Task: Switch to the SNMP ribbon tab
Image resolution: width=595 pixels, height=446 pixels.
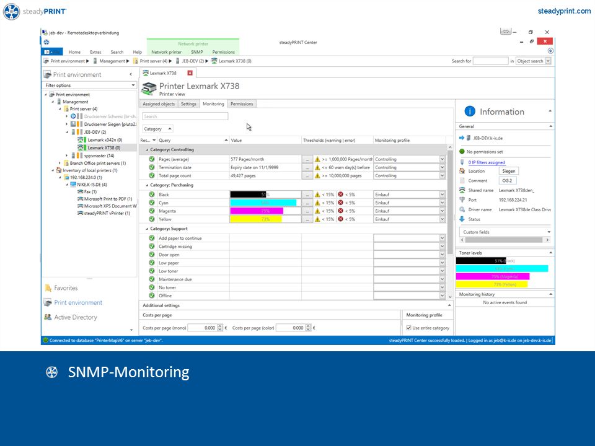Action: [196, 52]
